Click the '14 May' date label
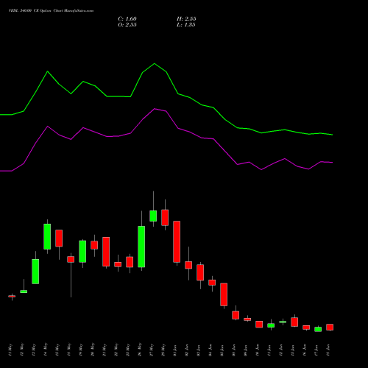The height and width of the screenshot is (368, 368). [46, 350]
